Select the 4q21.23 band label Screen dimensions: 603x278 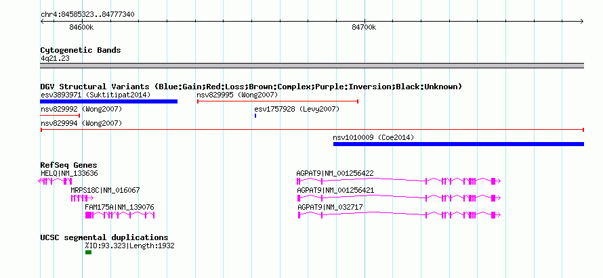[x=56, y=59]
